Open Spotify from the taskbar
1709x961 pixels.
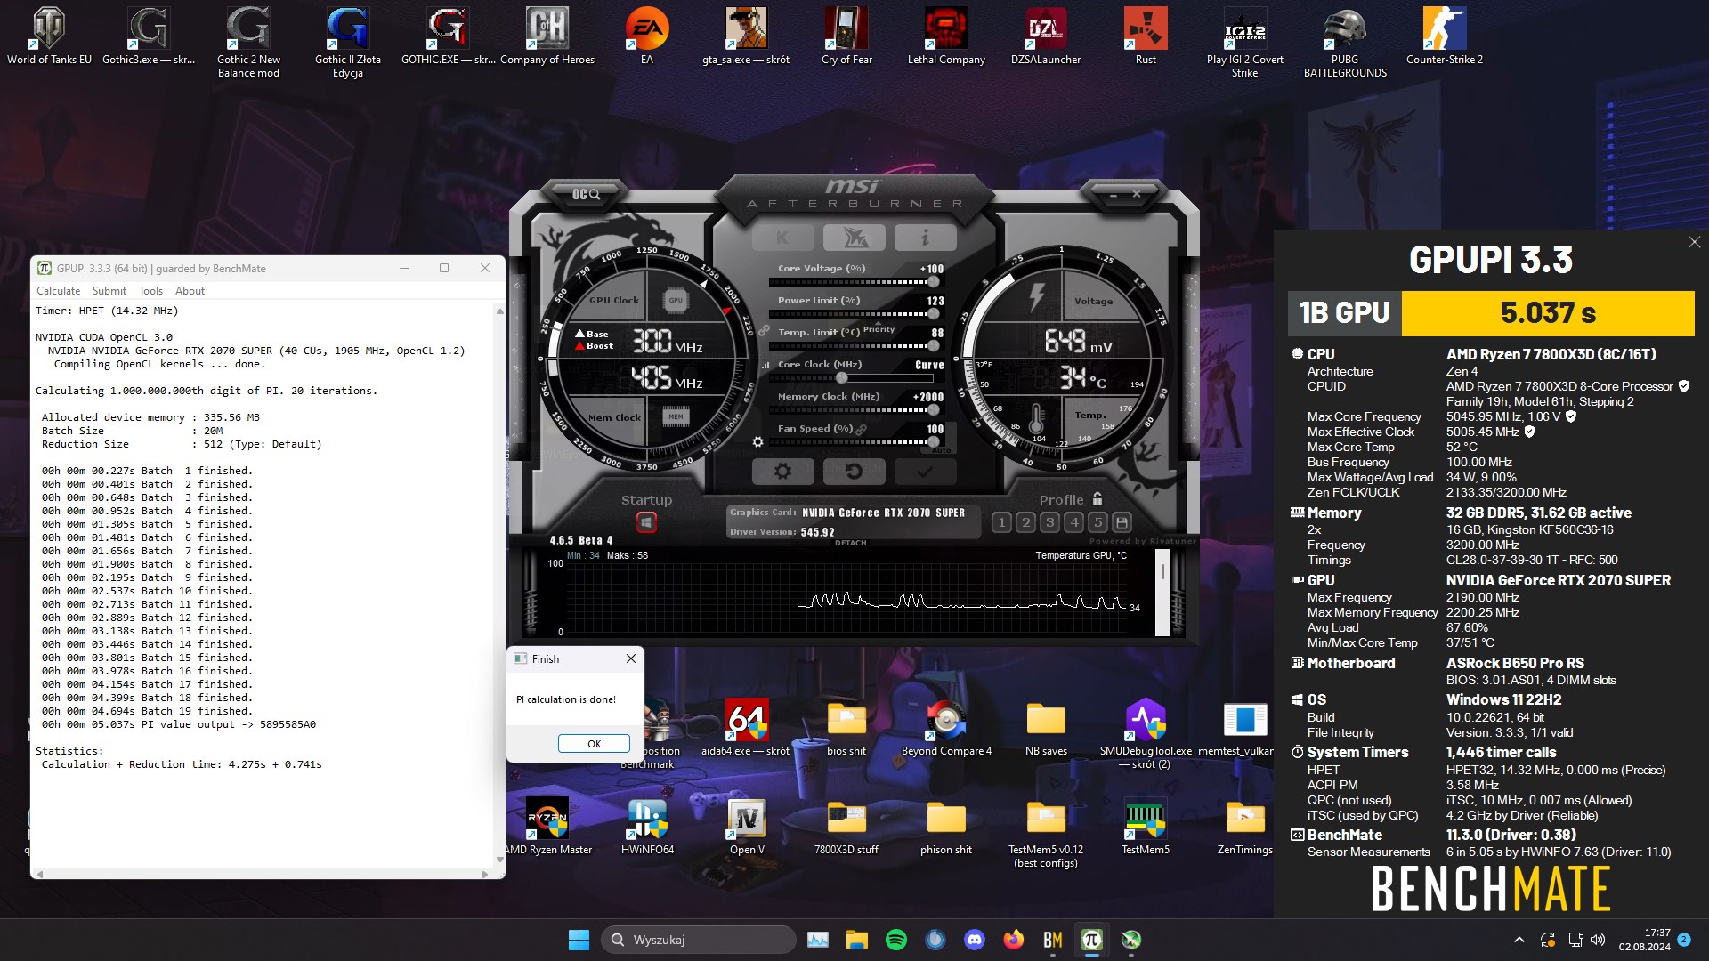[x=895, y=940]
